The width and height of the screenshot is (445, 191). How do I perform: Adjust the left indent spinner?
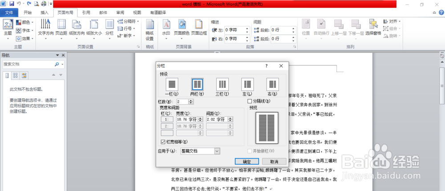point(247,30)
